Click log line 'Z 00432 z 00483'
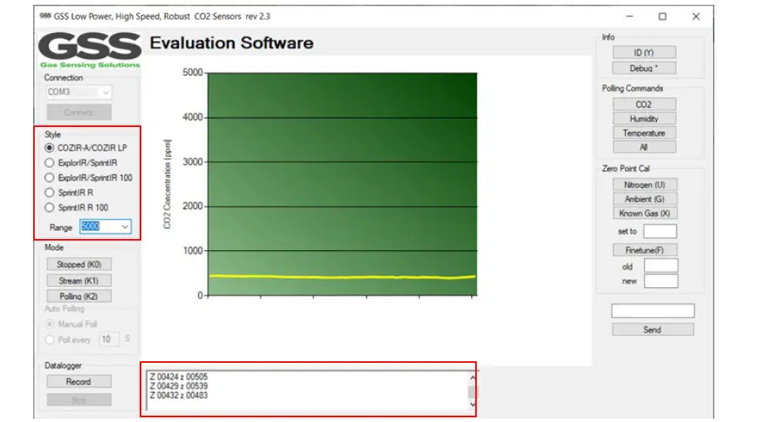 point(178,395)
